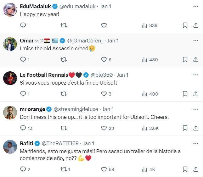203x177 pixels.
Task: Click Omar's profile avatar
Action: point(10,44)
